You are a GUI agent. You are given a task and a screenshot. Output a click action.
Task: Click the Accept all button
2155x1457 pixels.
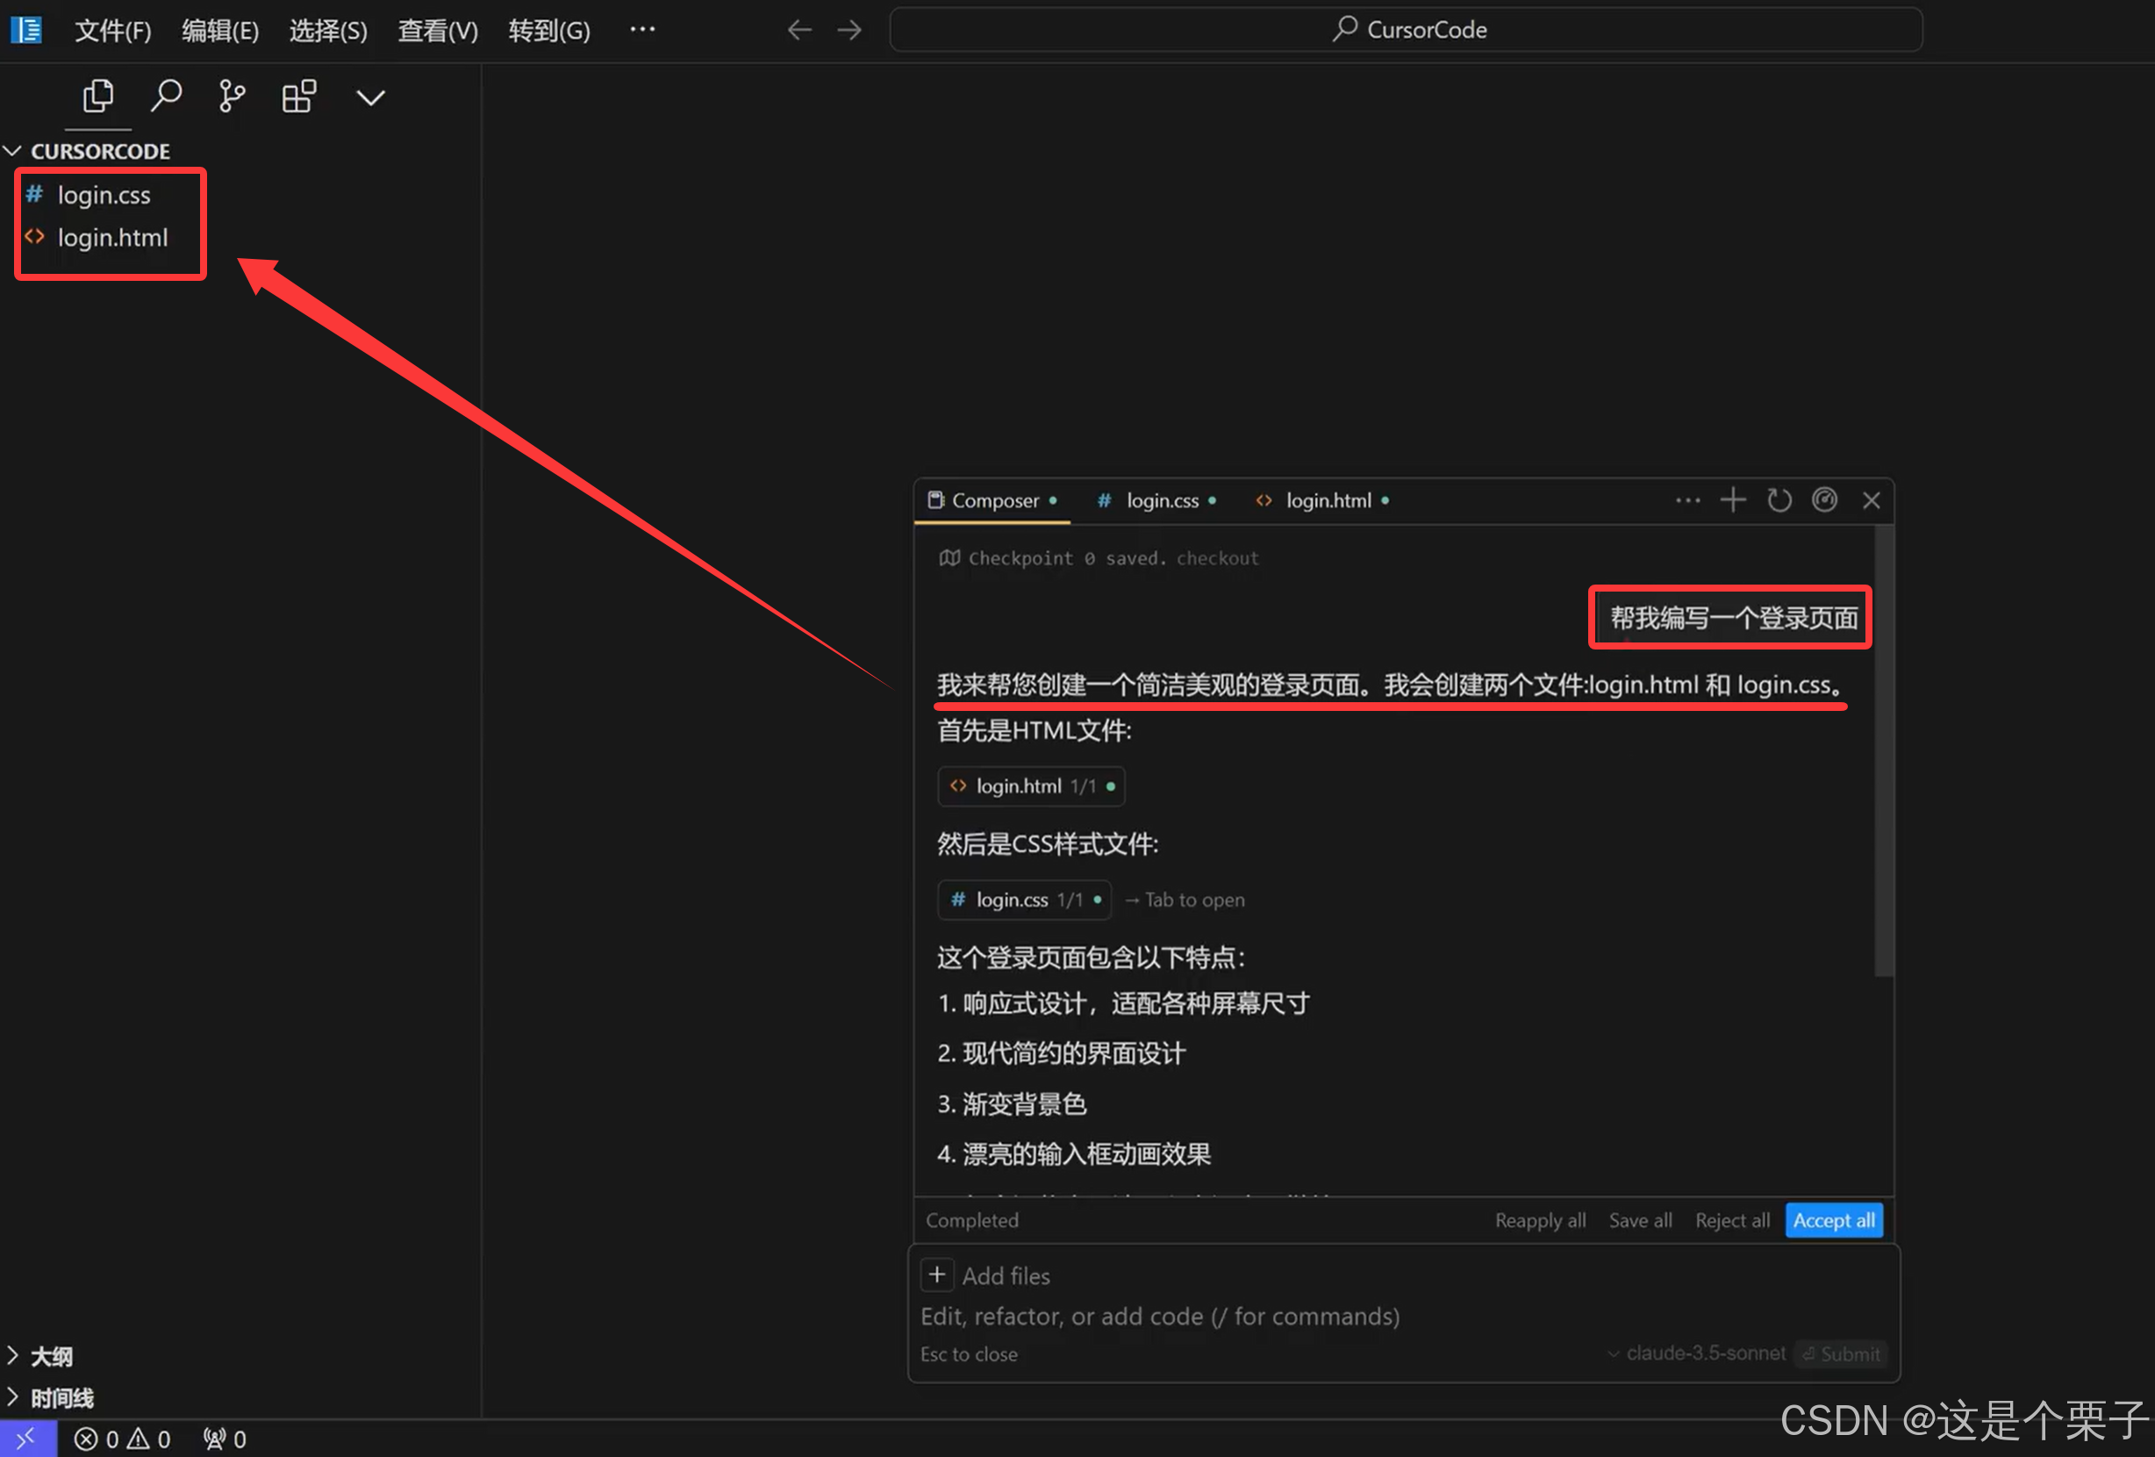pyautogui.click(x=1832, y=1221)
